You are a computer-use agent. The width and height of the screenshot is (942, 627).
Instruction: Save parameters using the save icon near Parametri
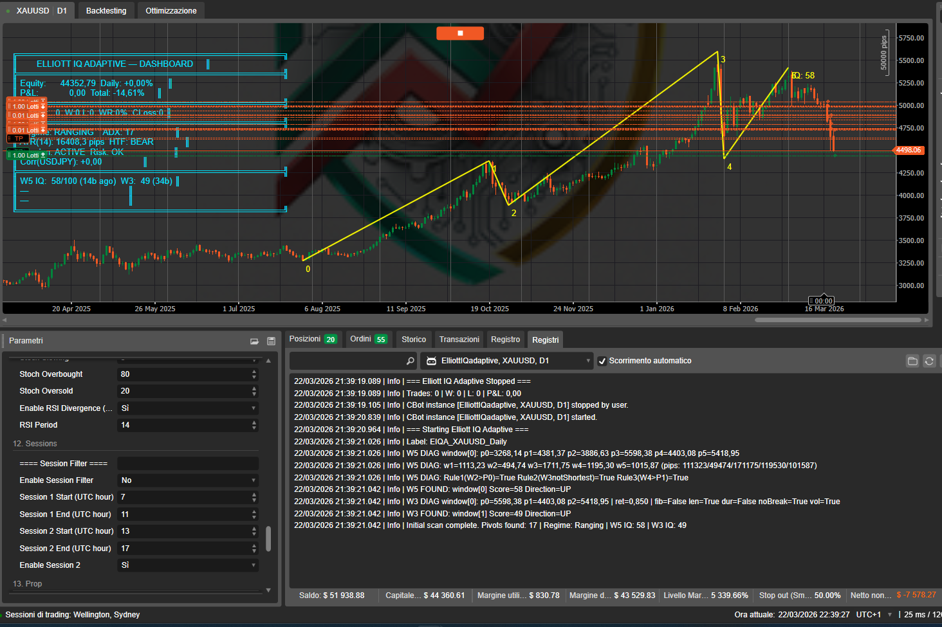pos(270,341)
